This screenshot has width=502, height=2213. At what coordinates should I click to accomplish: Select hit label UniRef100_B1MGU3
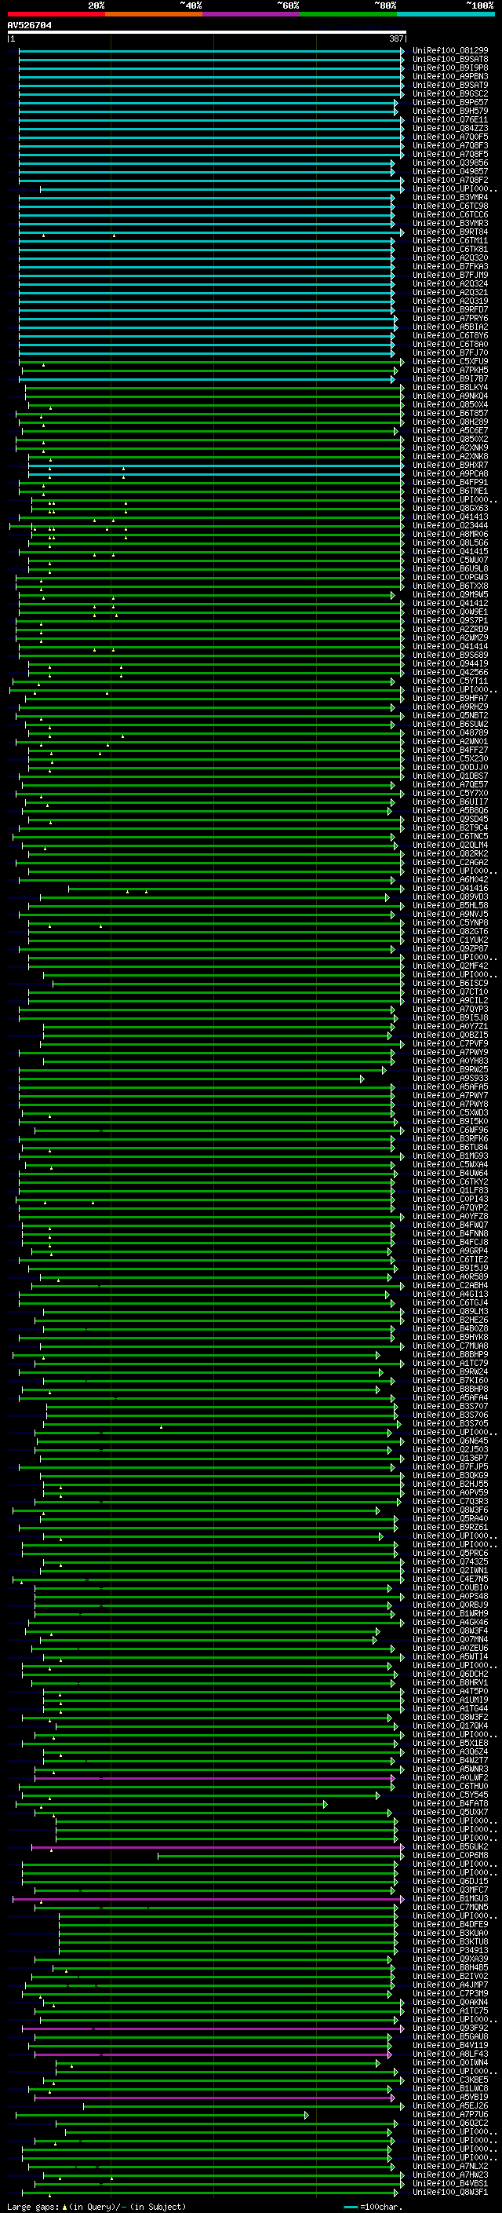coord(450,1898)
